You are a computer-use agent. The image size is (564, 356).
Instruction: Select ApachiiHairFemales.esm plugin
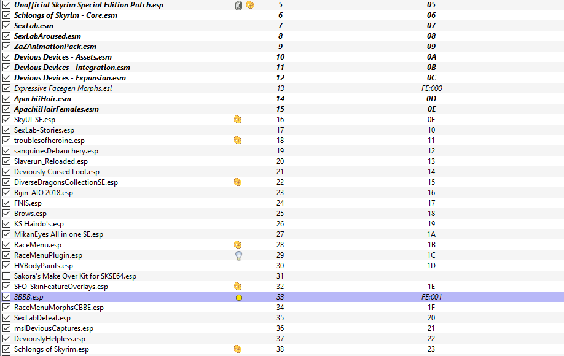pyautogui.click(x=57, y=109)
